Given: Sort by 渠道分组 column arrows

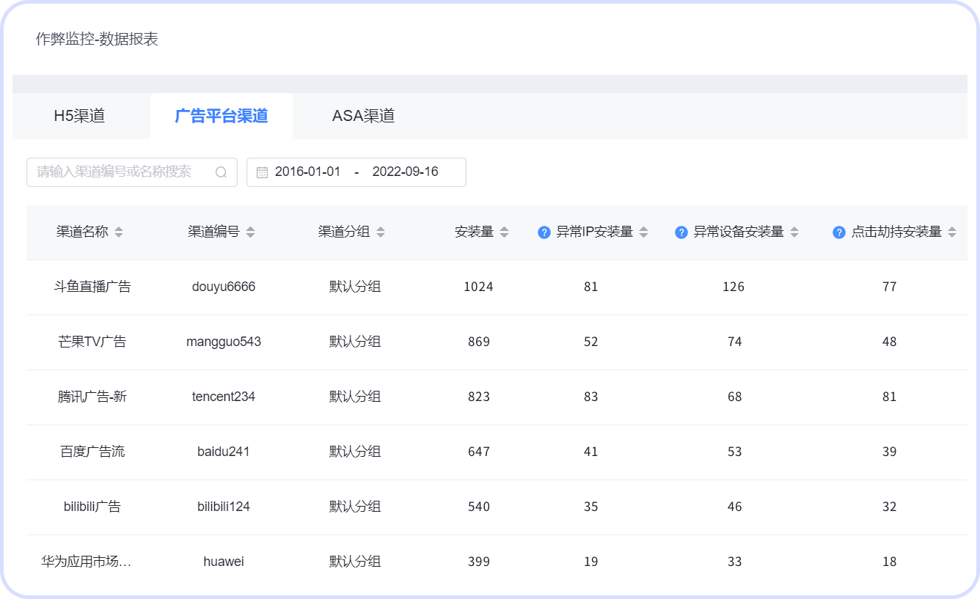Looking at the screenshot, I should [380, 232].
